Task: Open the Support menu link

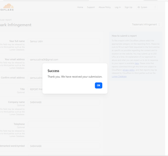Action: pos(91,7)
